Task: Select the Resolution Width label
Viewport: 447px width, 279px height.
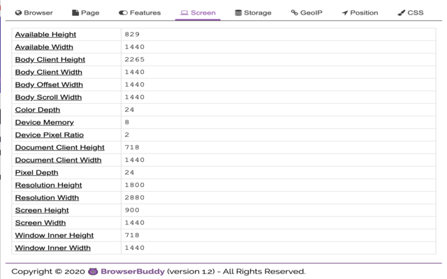Action: (x=47, y=197)
